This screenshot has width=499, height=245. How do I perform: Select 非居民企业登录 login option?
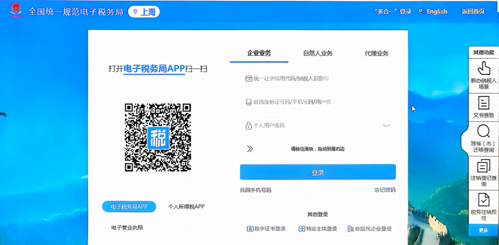369,229
